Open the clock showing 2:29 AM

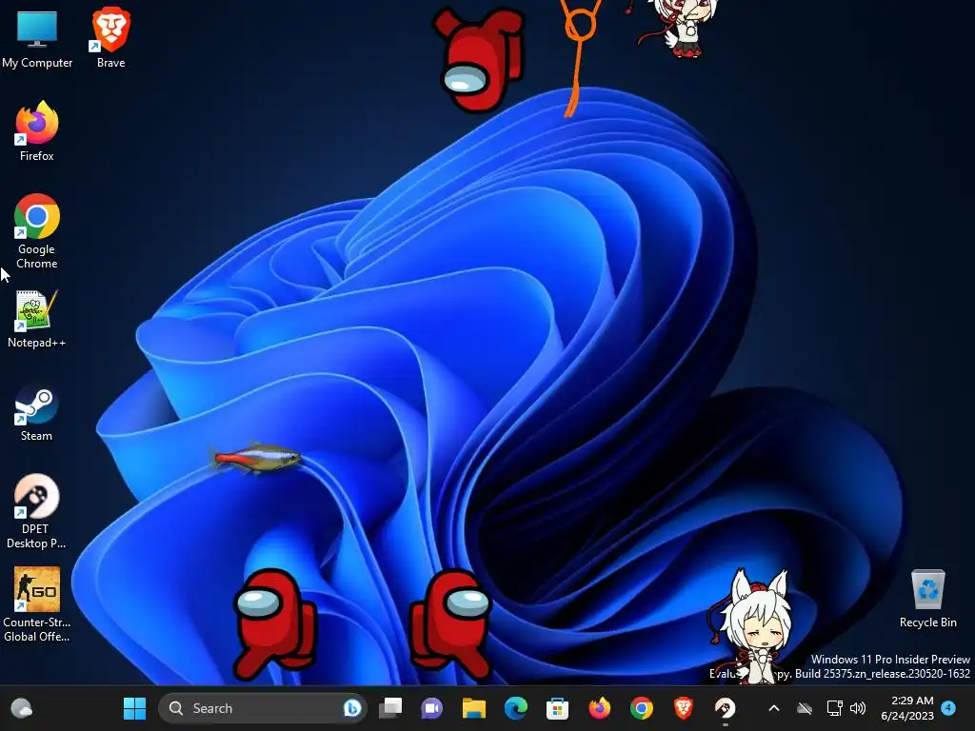tap(907, 708)
